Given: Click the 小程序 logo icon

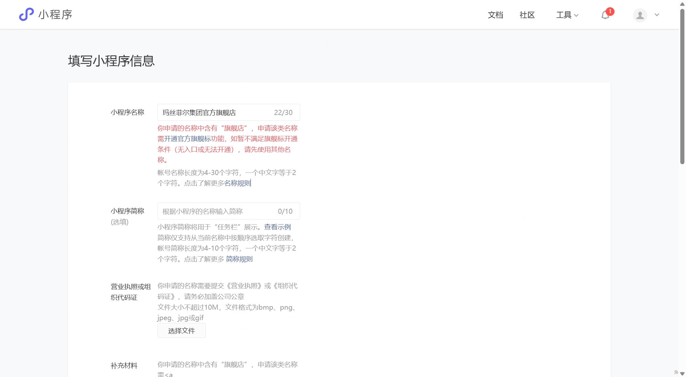Looking at the screenshot, I should click(x=26, y=15).
